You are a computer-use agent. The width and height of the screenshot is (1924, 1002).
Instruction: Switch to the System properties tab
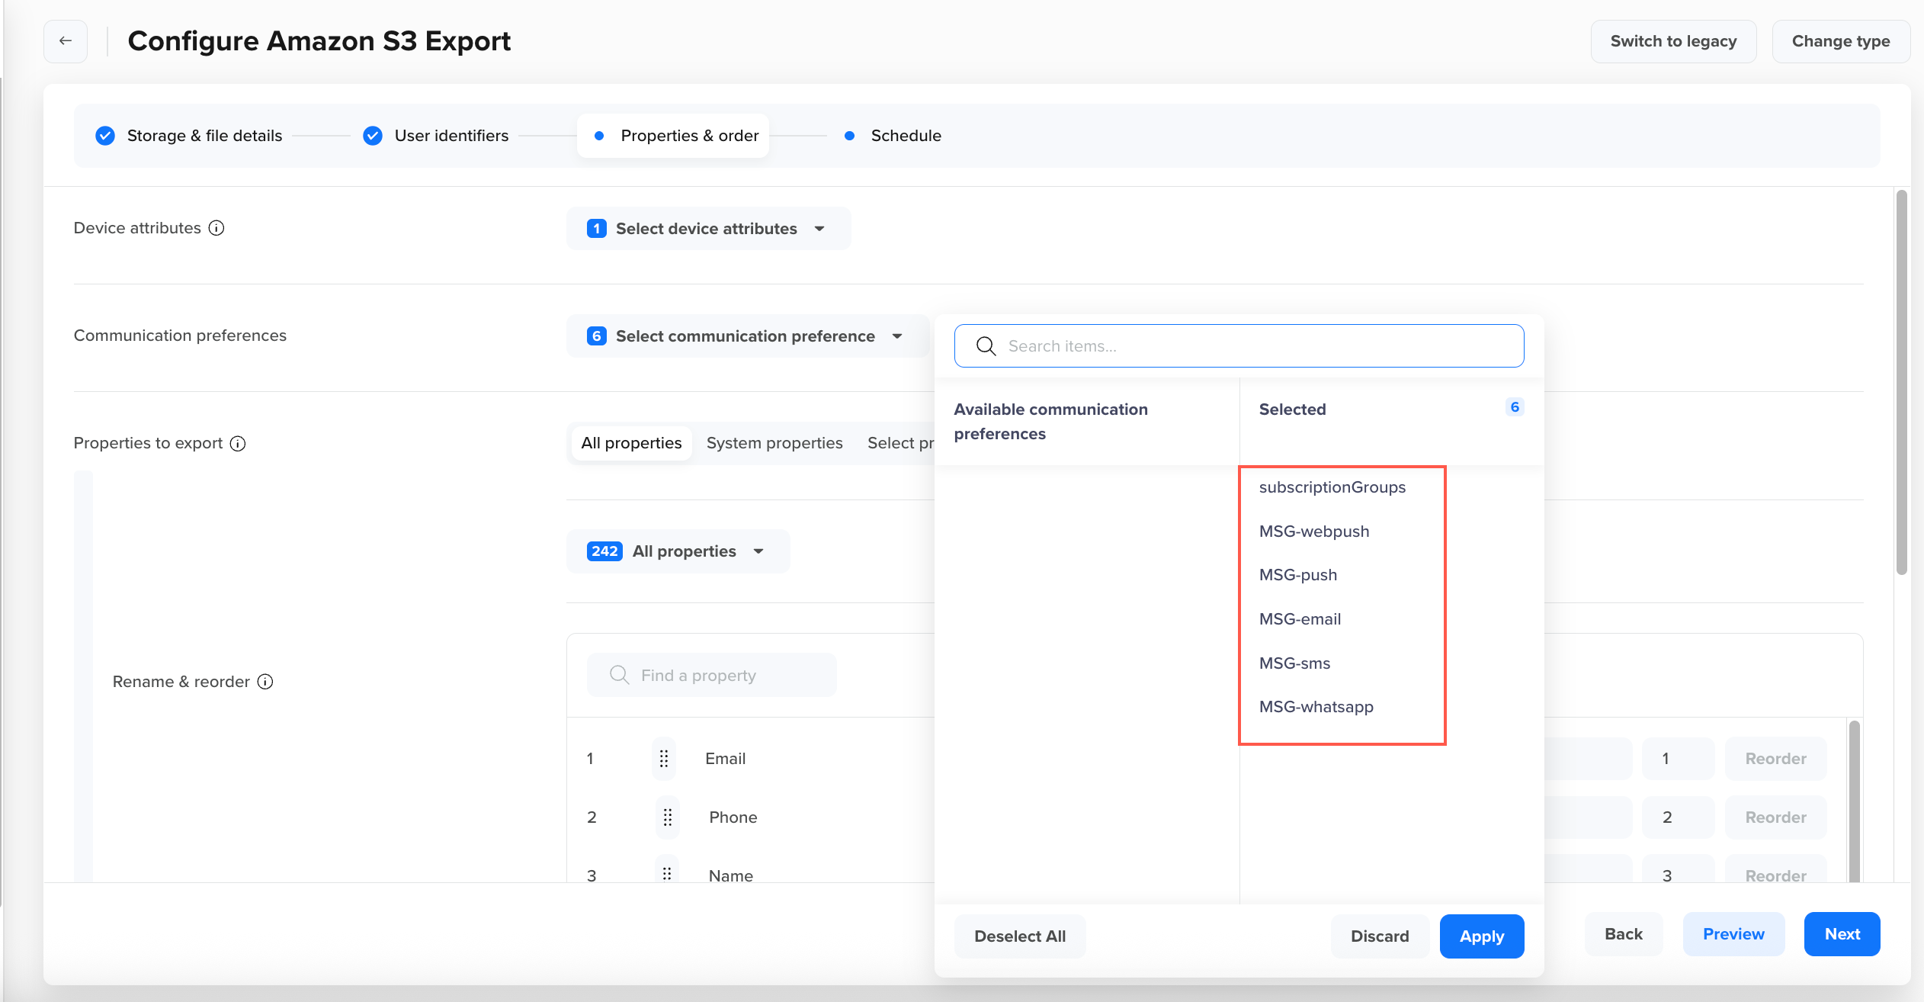(x=774, y=443)
